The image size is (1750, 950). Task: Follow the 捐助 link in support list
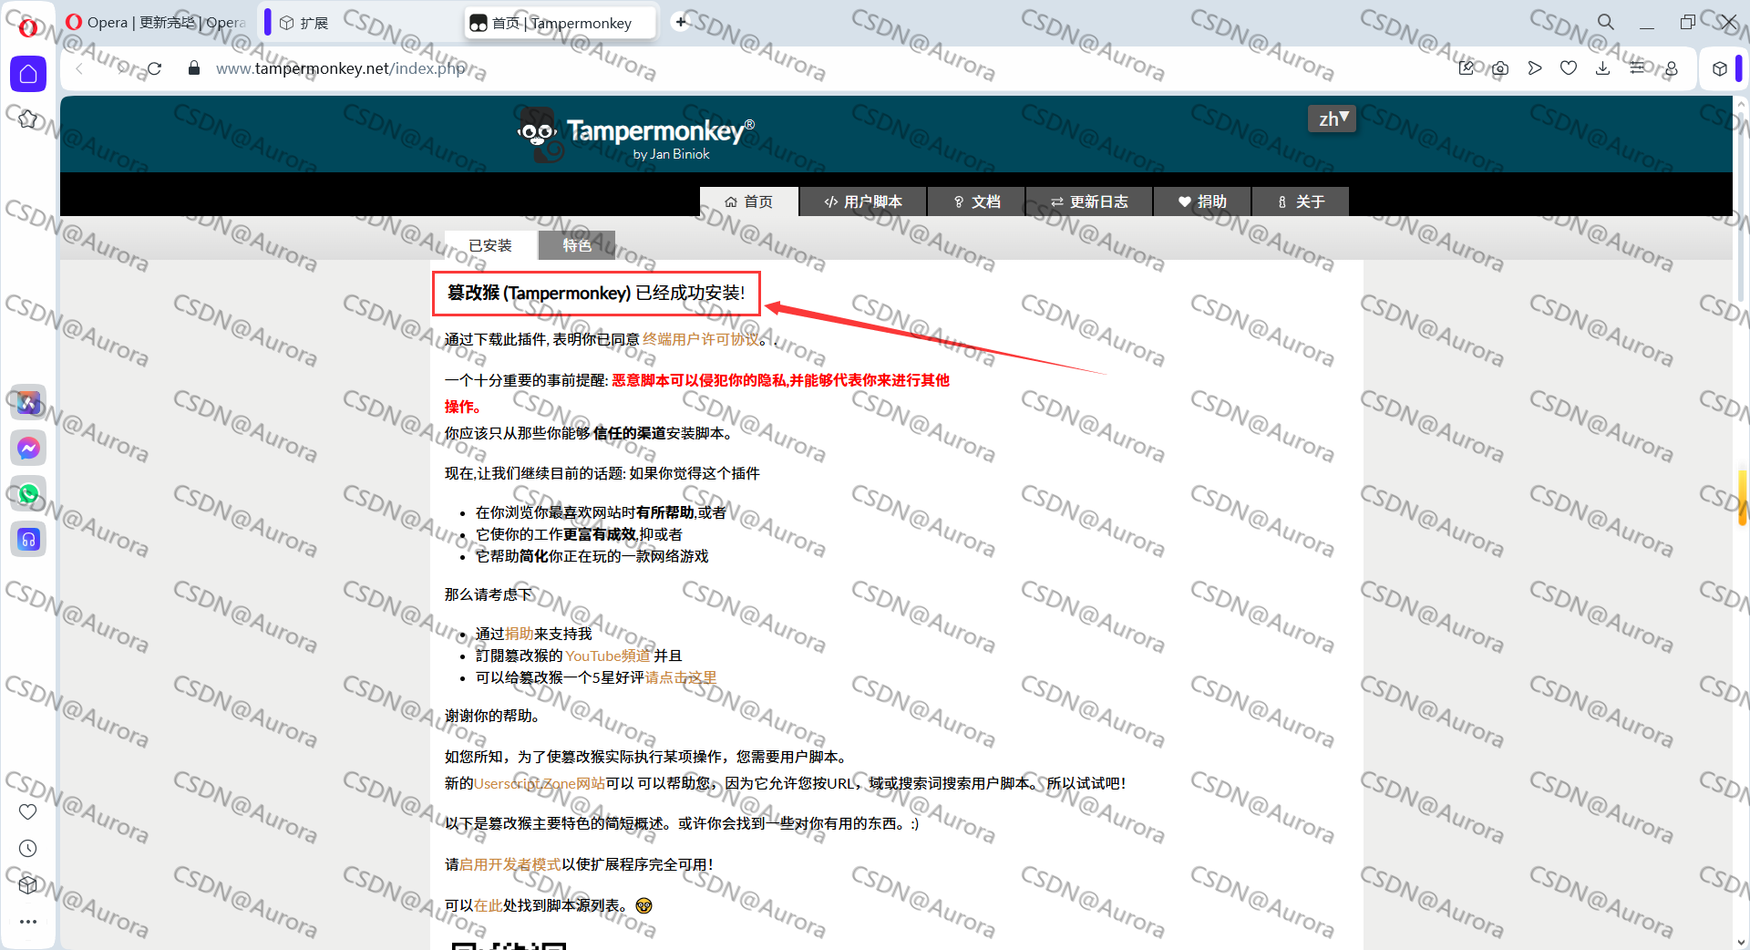[520, 634]
